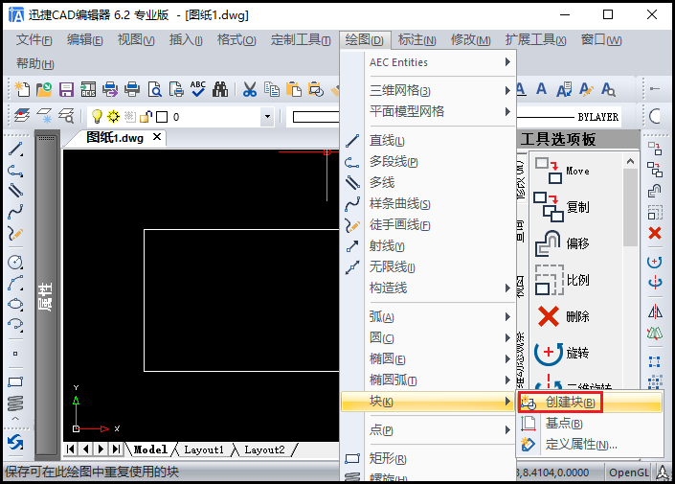This screenshot has width=675, height=484.
Task: Choose 定义属性 from the block submenu
Action: pyautogui.click(x=590, y=444)
